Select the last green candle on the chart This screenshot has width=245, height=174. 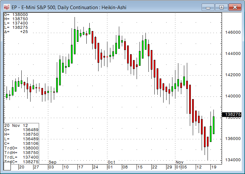click(213, 125)
